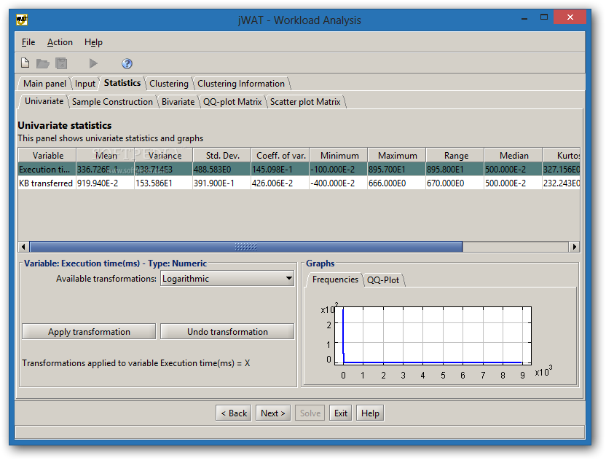Click the Coeff. of var. column header
This screenshot has width=606, height=460.
280,155
